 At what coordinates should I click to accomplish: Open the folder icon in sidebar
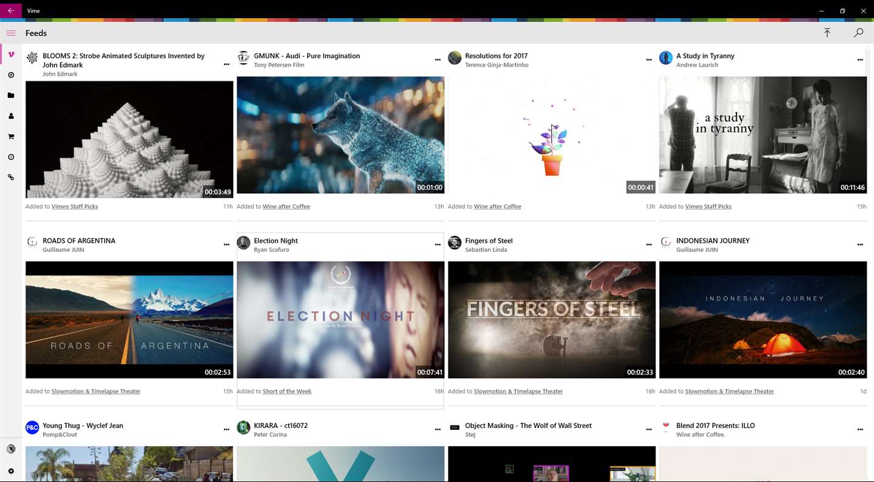click(11, 95)
